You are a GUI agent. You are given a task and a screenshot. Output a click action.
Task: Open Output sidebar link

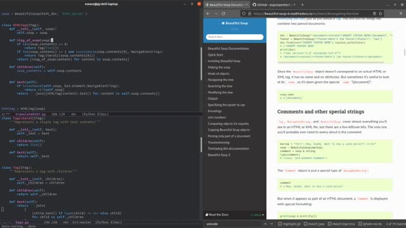click(x=213, y=99)
